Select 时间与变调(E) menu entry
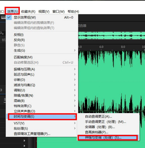Screen dimensions: 145x148 pos(42,117)
